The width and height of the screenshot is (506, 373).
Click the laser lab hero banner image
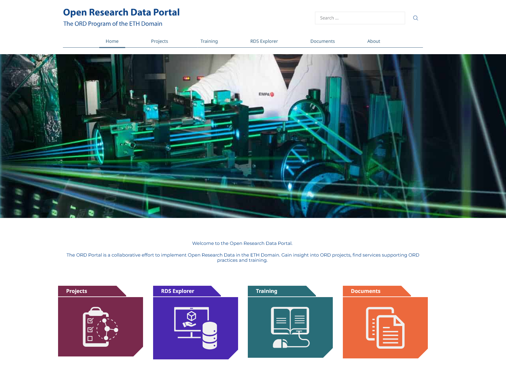[253, 136]
